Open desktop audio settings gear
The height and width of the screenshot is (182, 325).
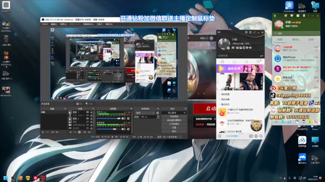point(128,129)
